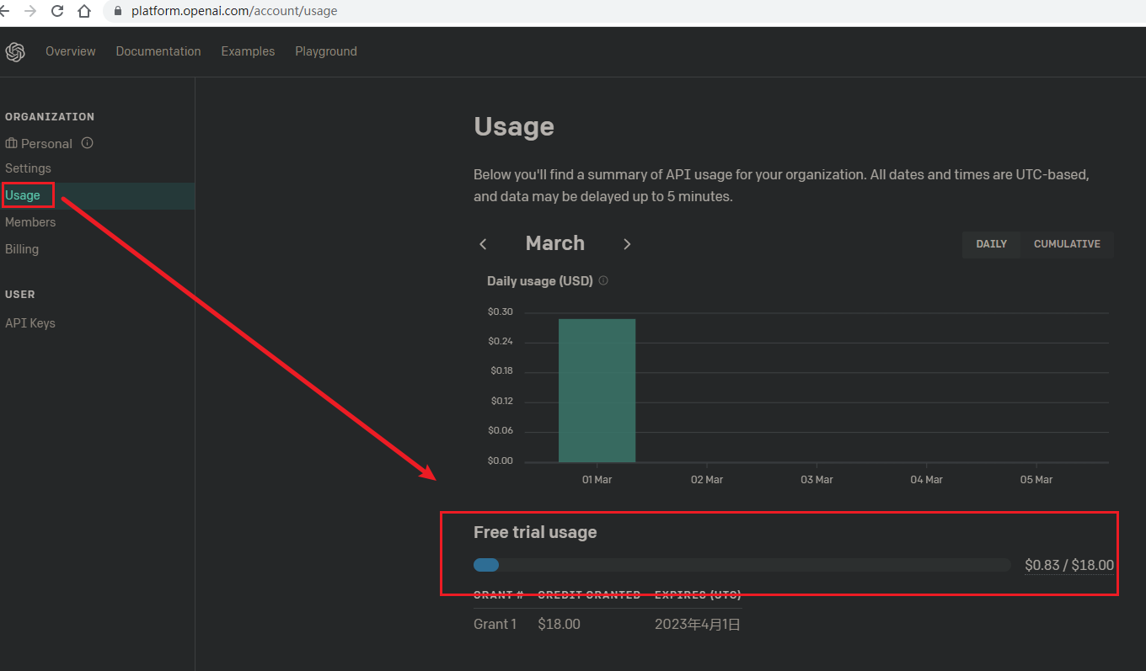The image size is (1146, 671).
Task: Open the Documentation tab
Action: [158, 51]
